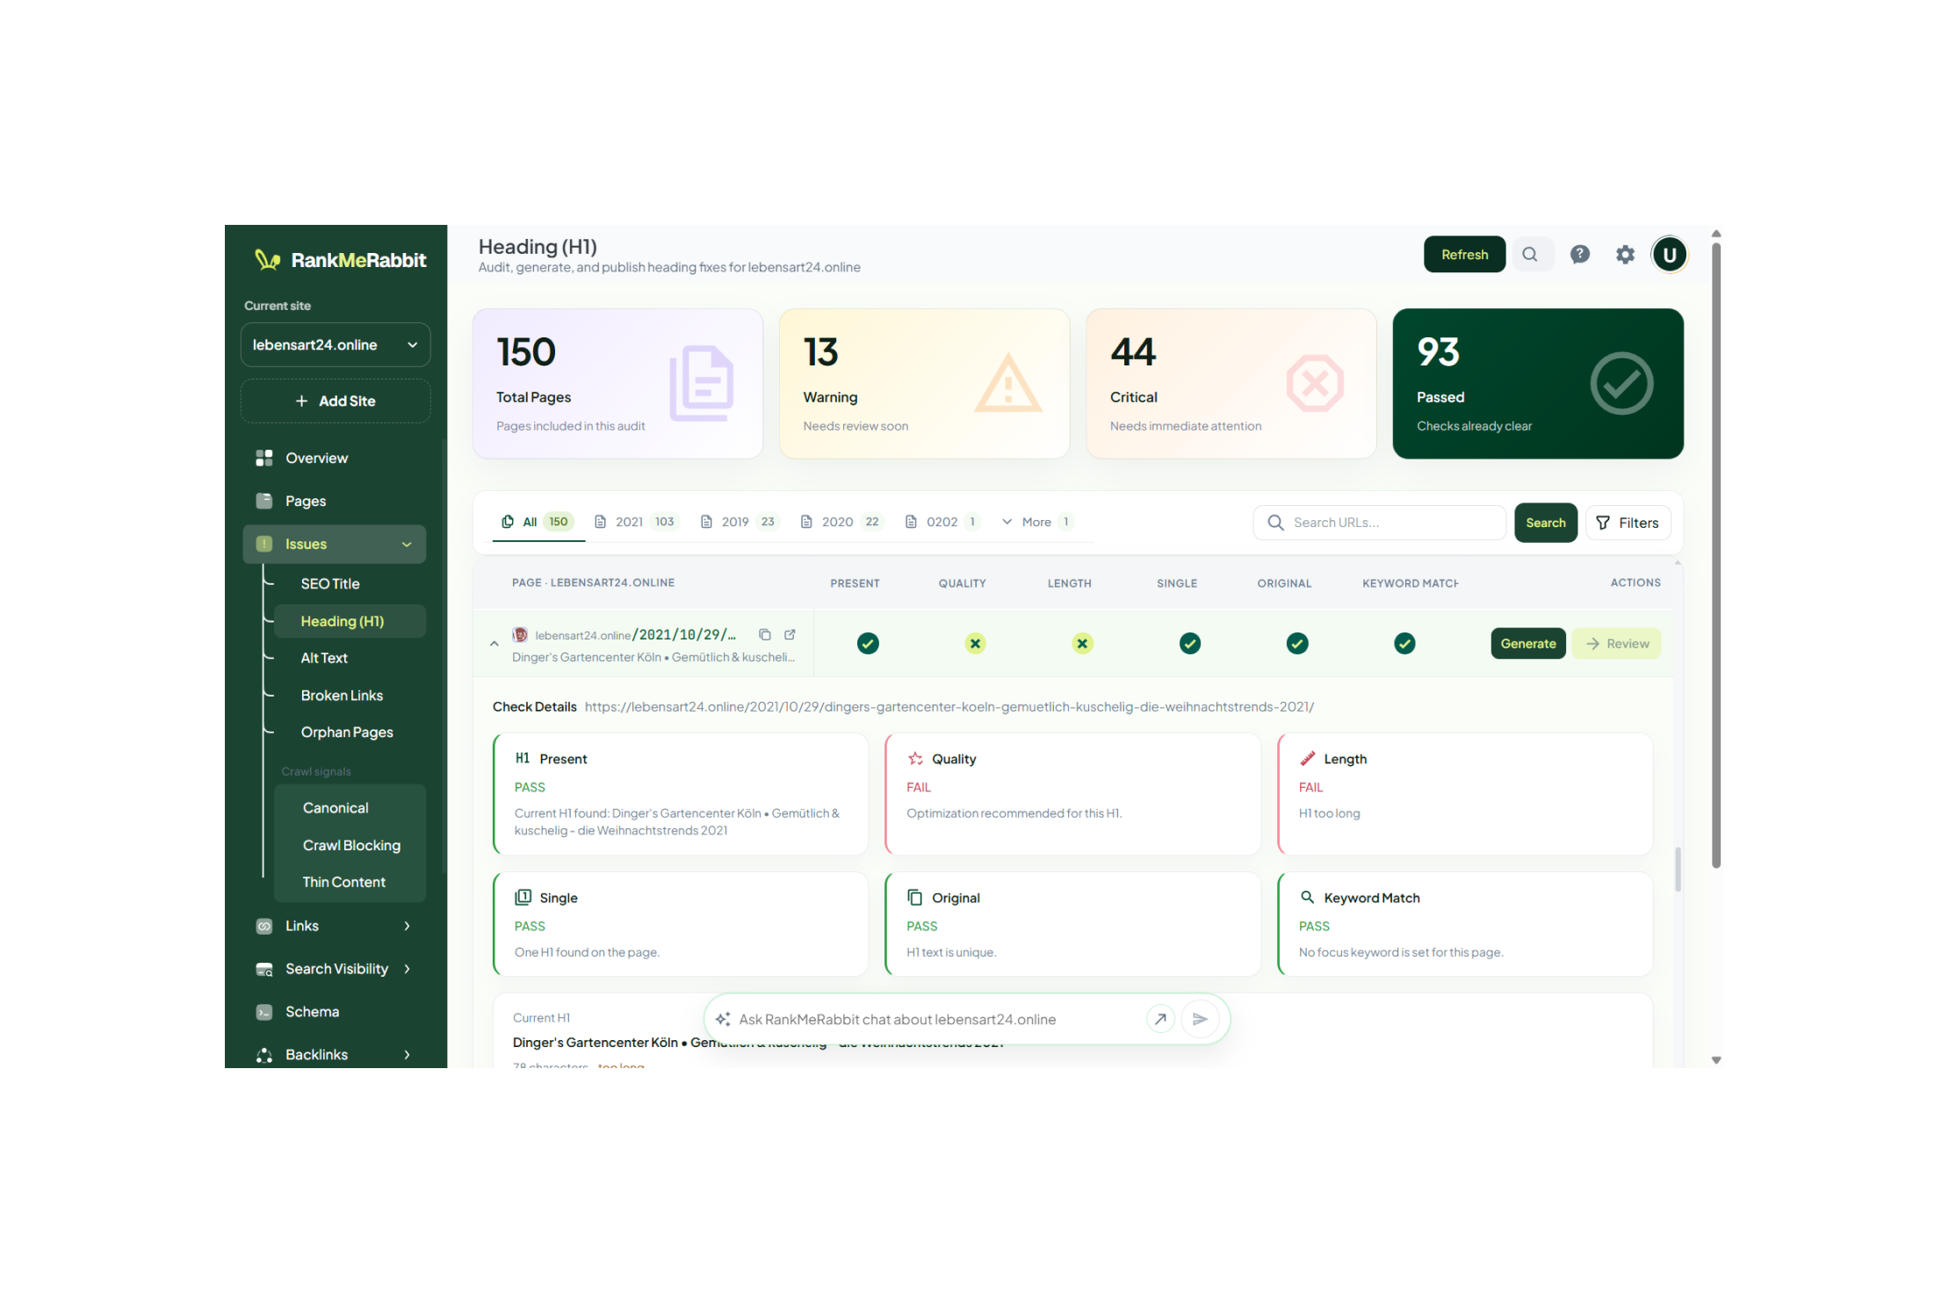Open page in new tab icon

790,634
